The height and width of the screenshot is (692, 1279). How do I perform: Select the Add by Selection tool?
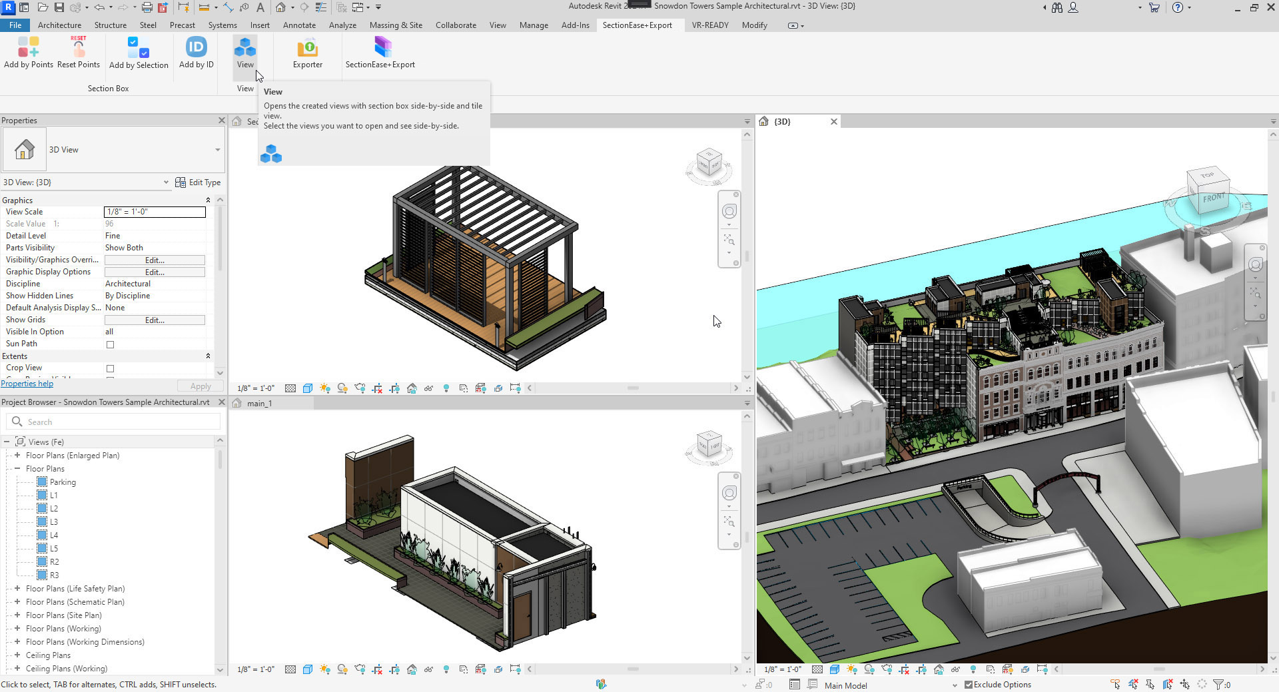(x=139, y=52)
